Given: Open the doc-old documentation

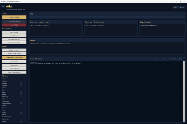Looking at the screenshot, I should (x=14, y=36).
